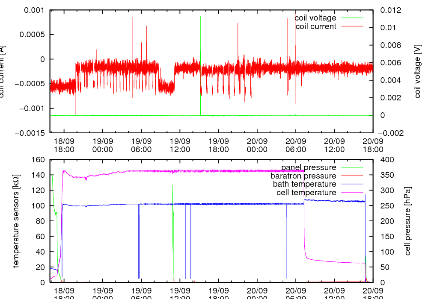The height and width of the screenshot is (299, 428).
Task: Click the coil voltage legend label
Action: pyautogui.click(x=315, y=18)
